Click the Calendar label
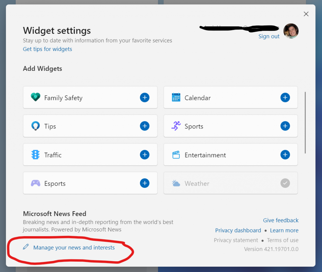The height and width of the screenshot is (272, 322). tap(197, 98)
